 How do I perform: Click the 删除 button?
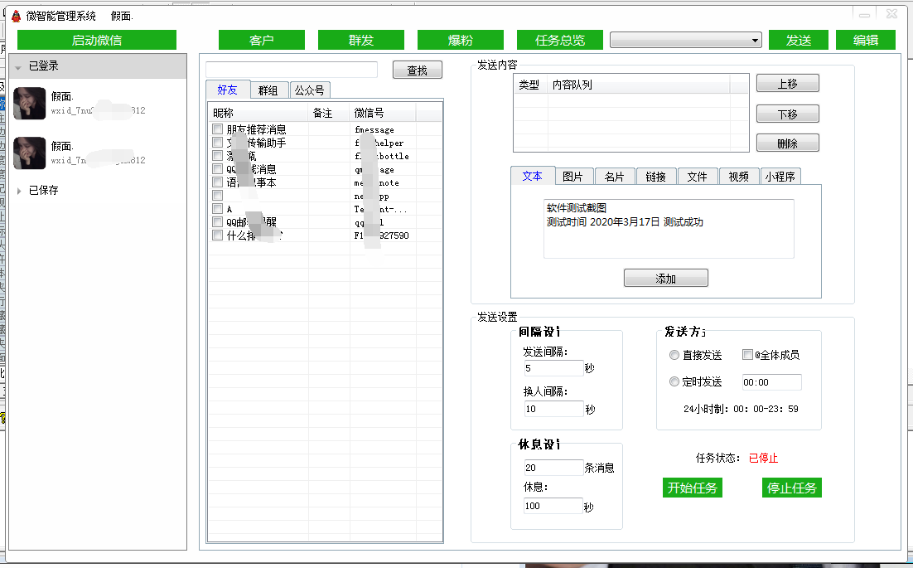787,143
